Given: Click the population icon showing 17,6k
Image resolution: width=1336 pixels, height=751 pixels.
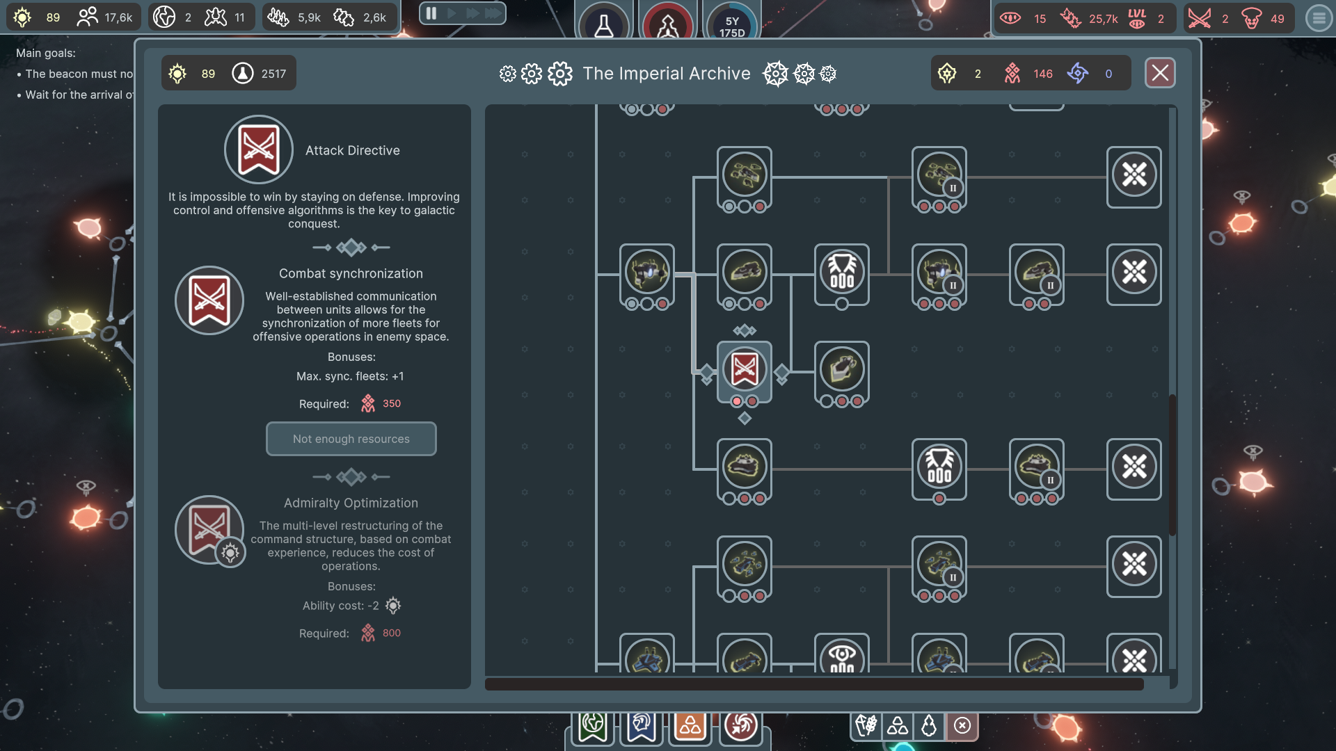Looking at the screenshot, I should [x=87, y=17].
